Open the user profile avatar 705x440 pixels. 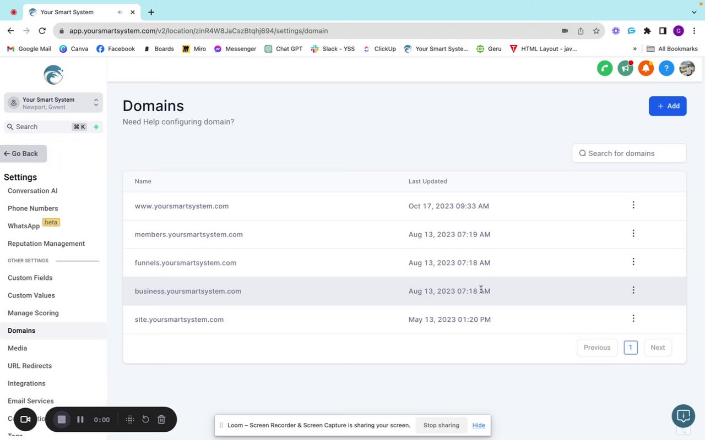687,68
